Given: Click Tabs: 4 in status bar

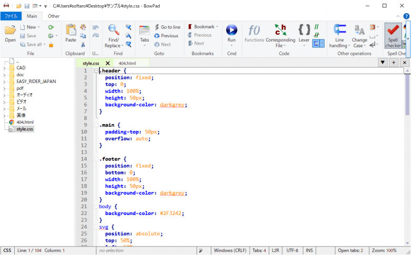Looking at the screenshot, I should point(259,251).
